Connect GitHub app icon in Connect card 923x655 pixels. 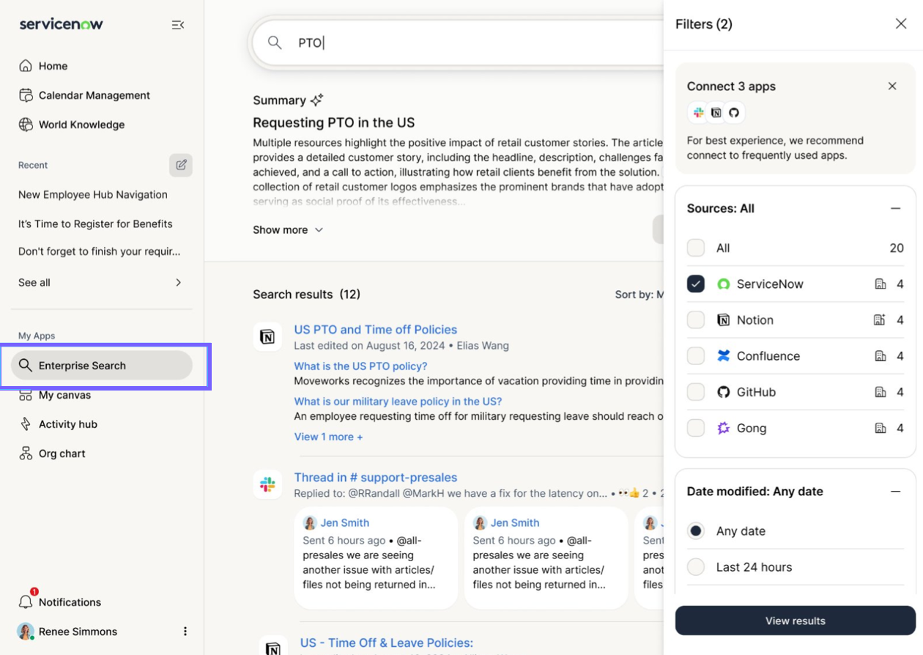tap(734, 113)
